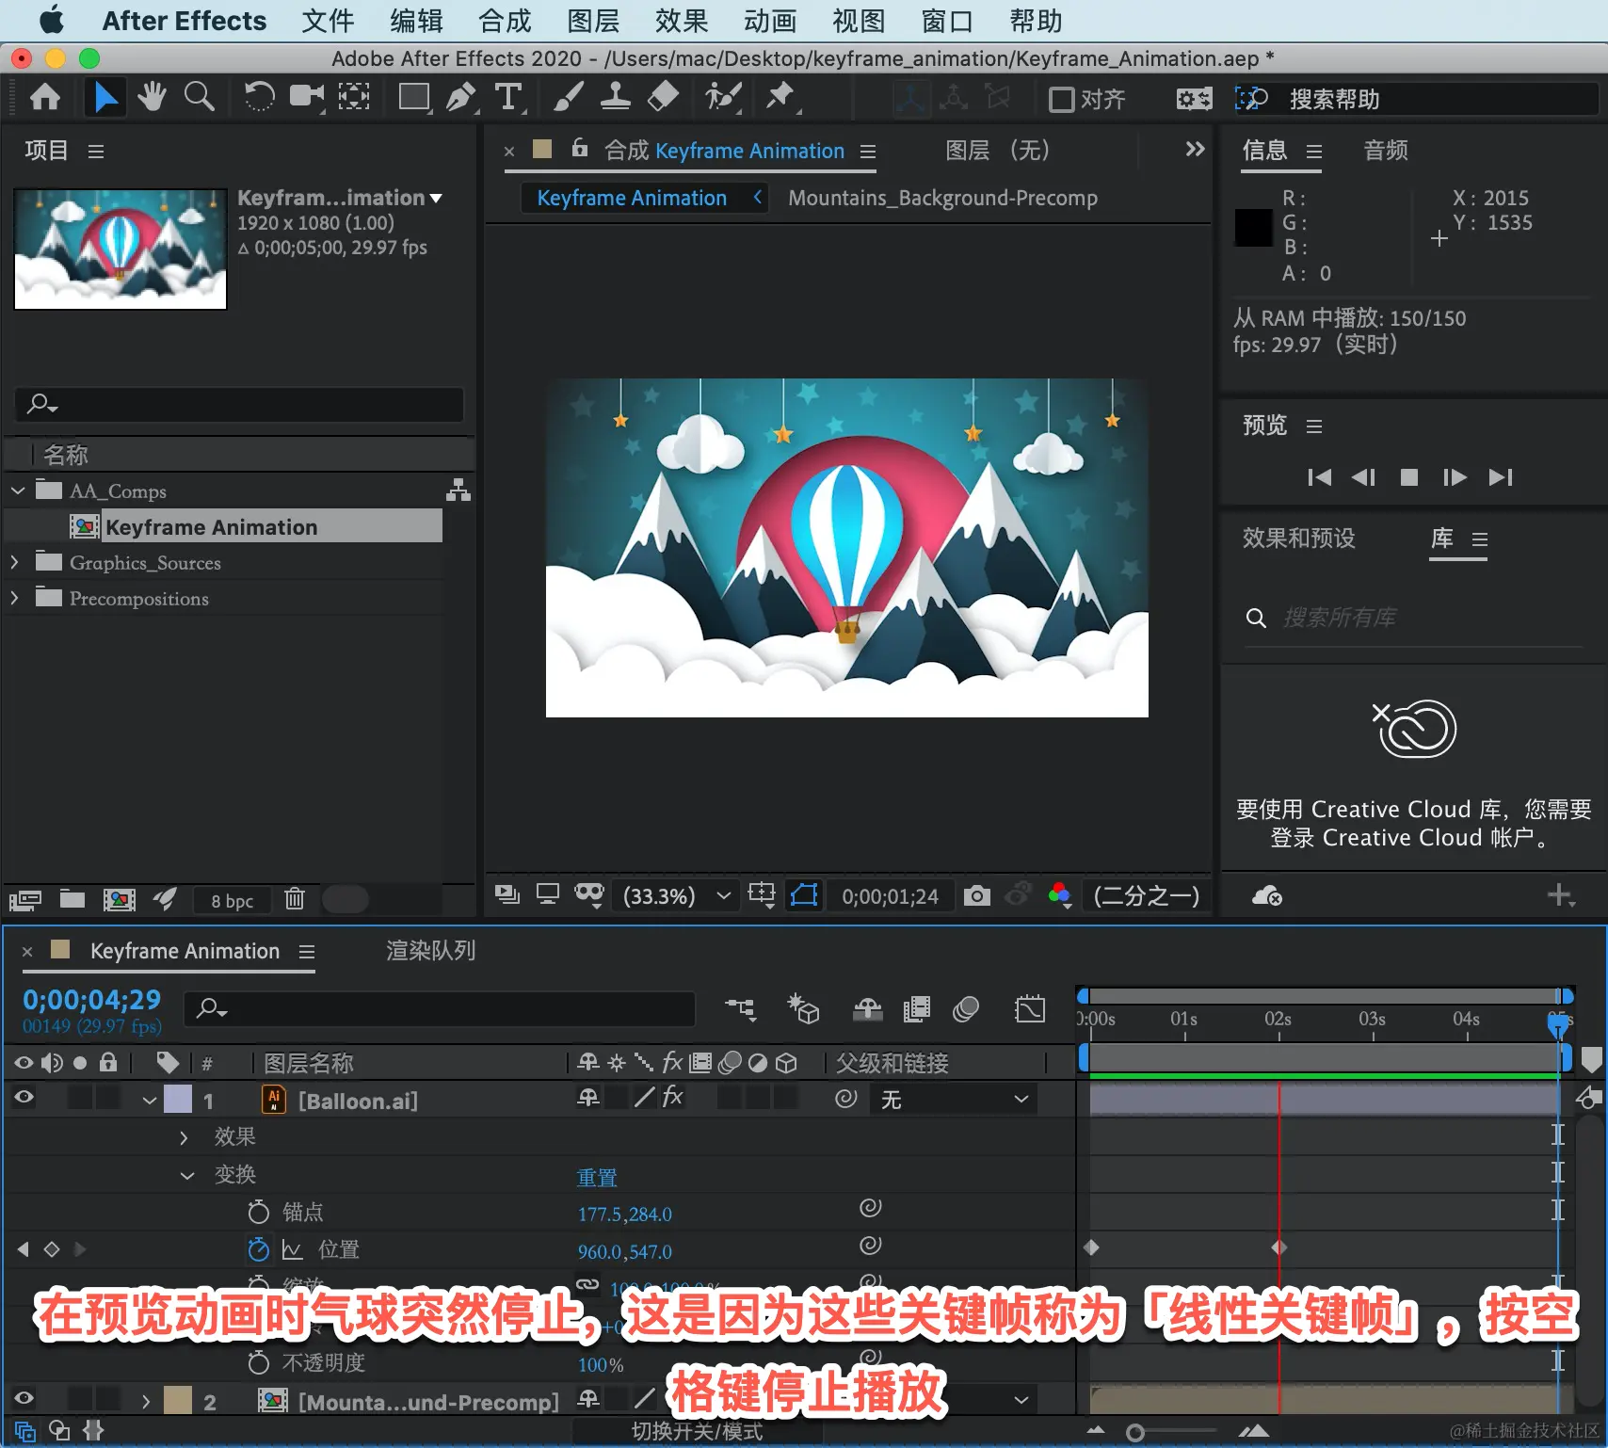Switch to the 音频 (Audio) panel tab
Screen dimensions: 1608x1448
point(1386,151)
